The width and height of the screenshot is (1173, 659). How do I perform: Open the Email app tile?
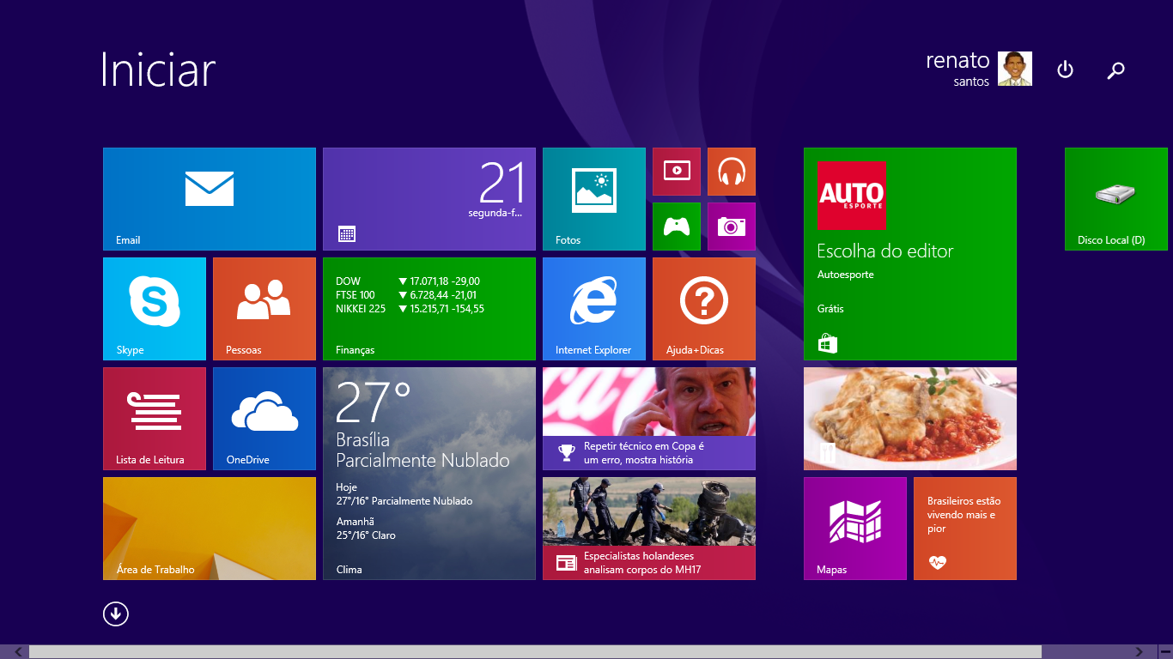[x=209, y=198]
